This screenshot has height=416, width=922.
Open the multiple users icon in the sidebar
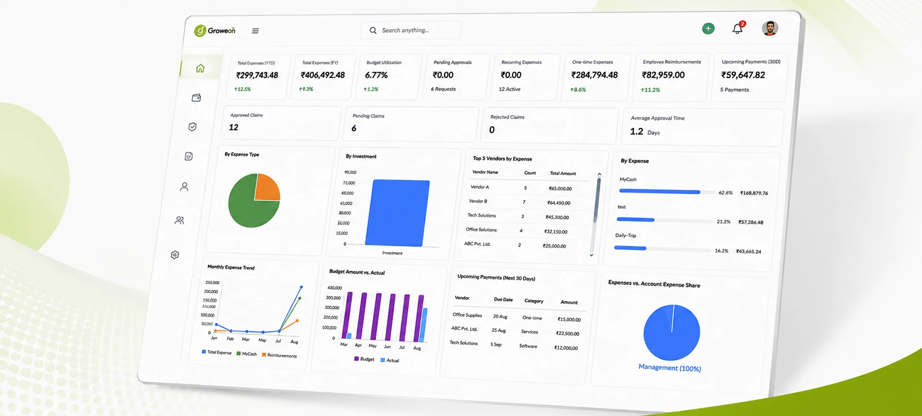point(180,220)
